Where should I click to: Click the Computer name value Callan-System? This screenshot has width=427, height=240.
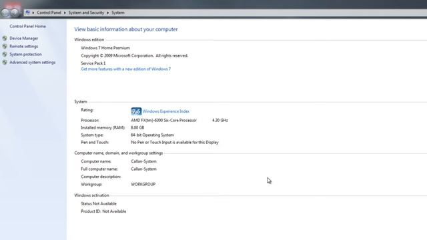144,161
